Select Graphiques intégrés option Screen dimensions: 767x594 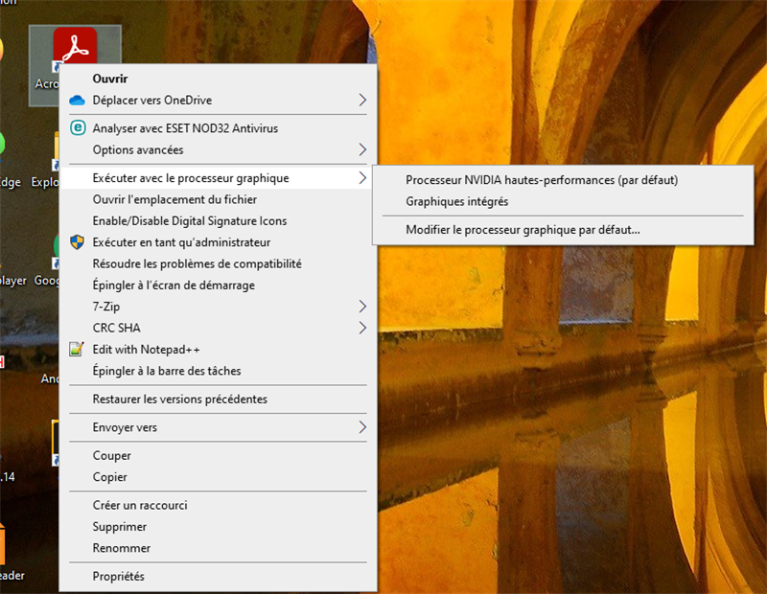coord(456,201)
